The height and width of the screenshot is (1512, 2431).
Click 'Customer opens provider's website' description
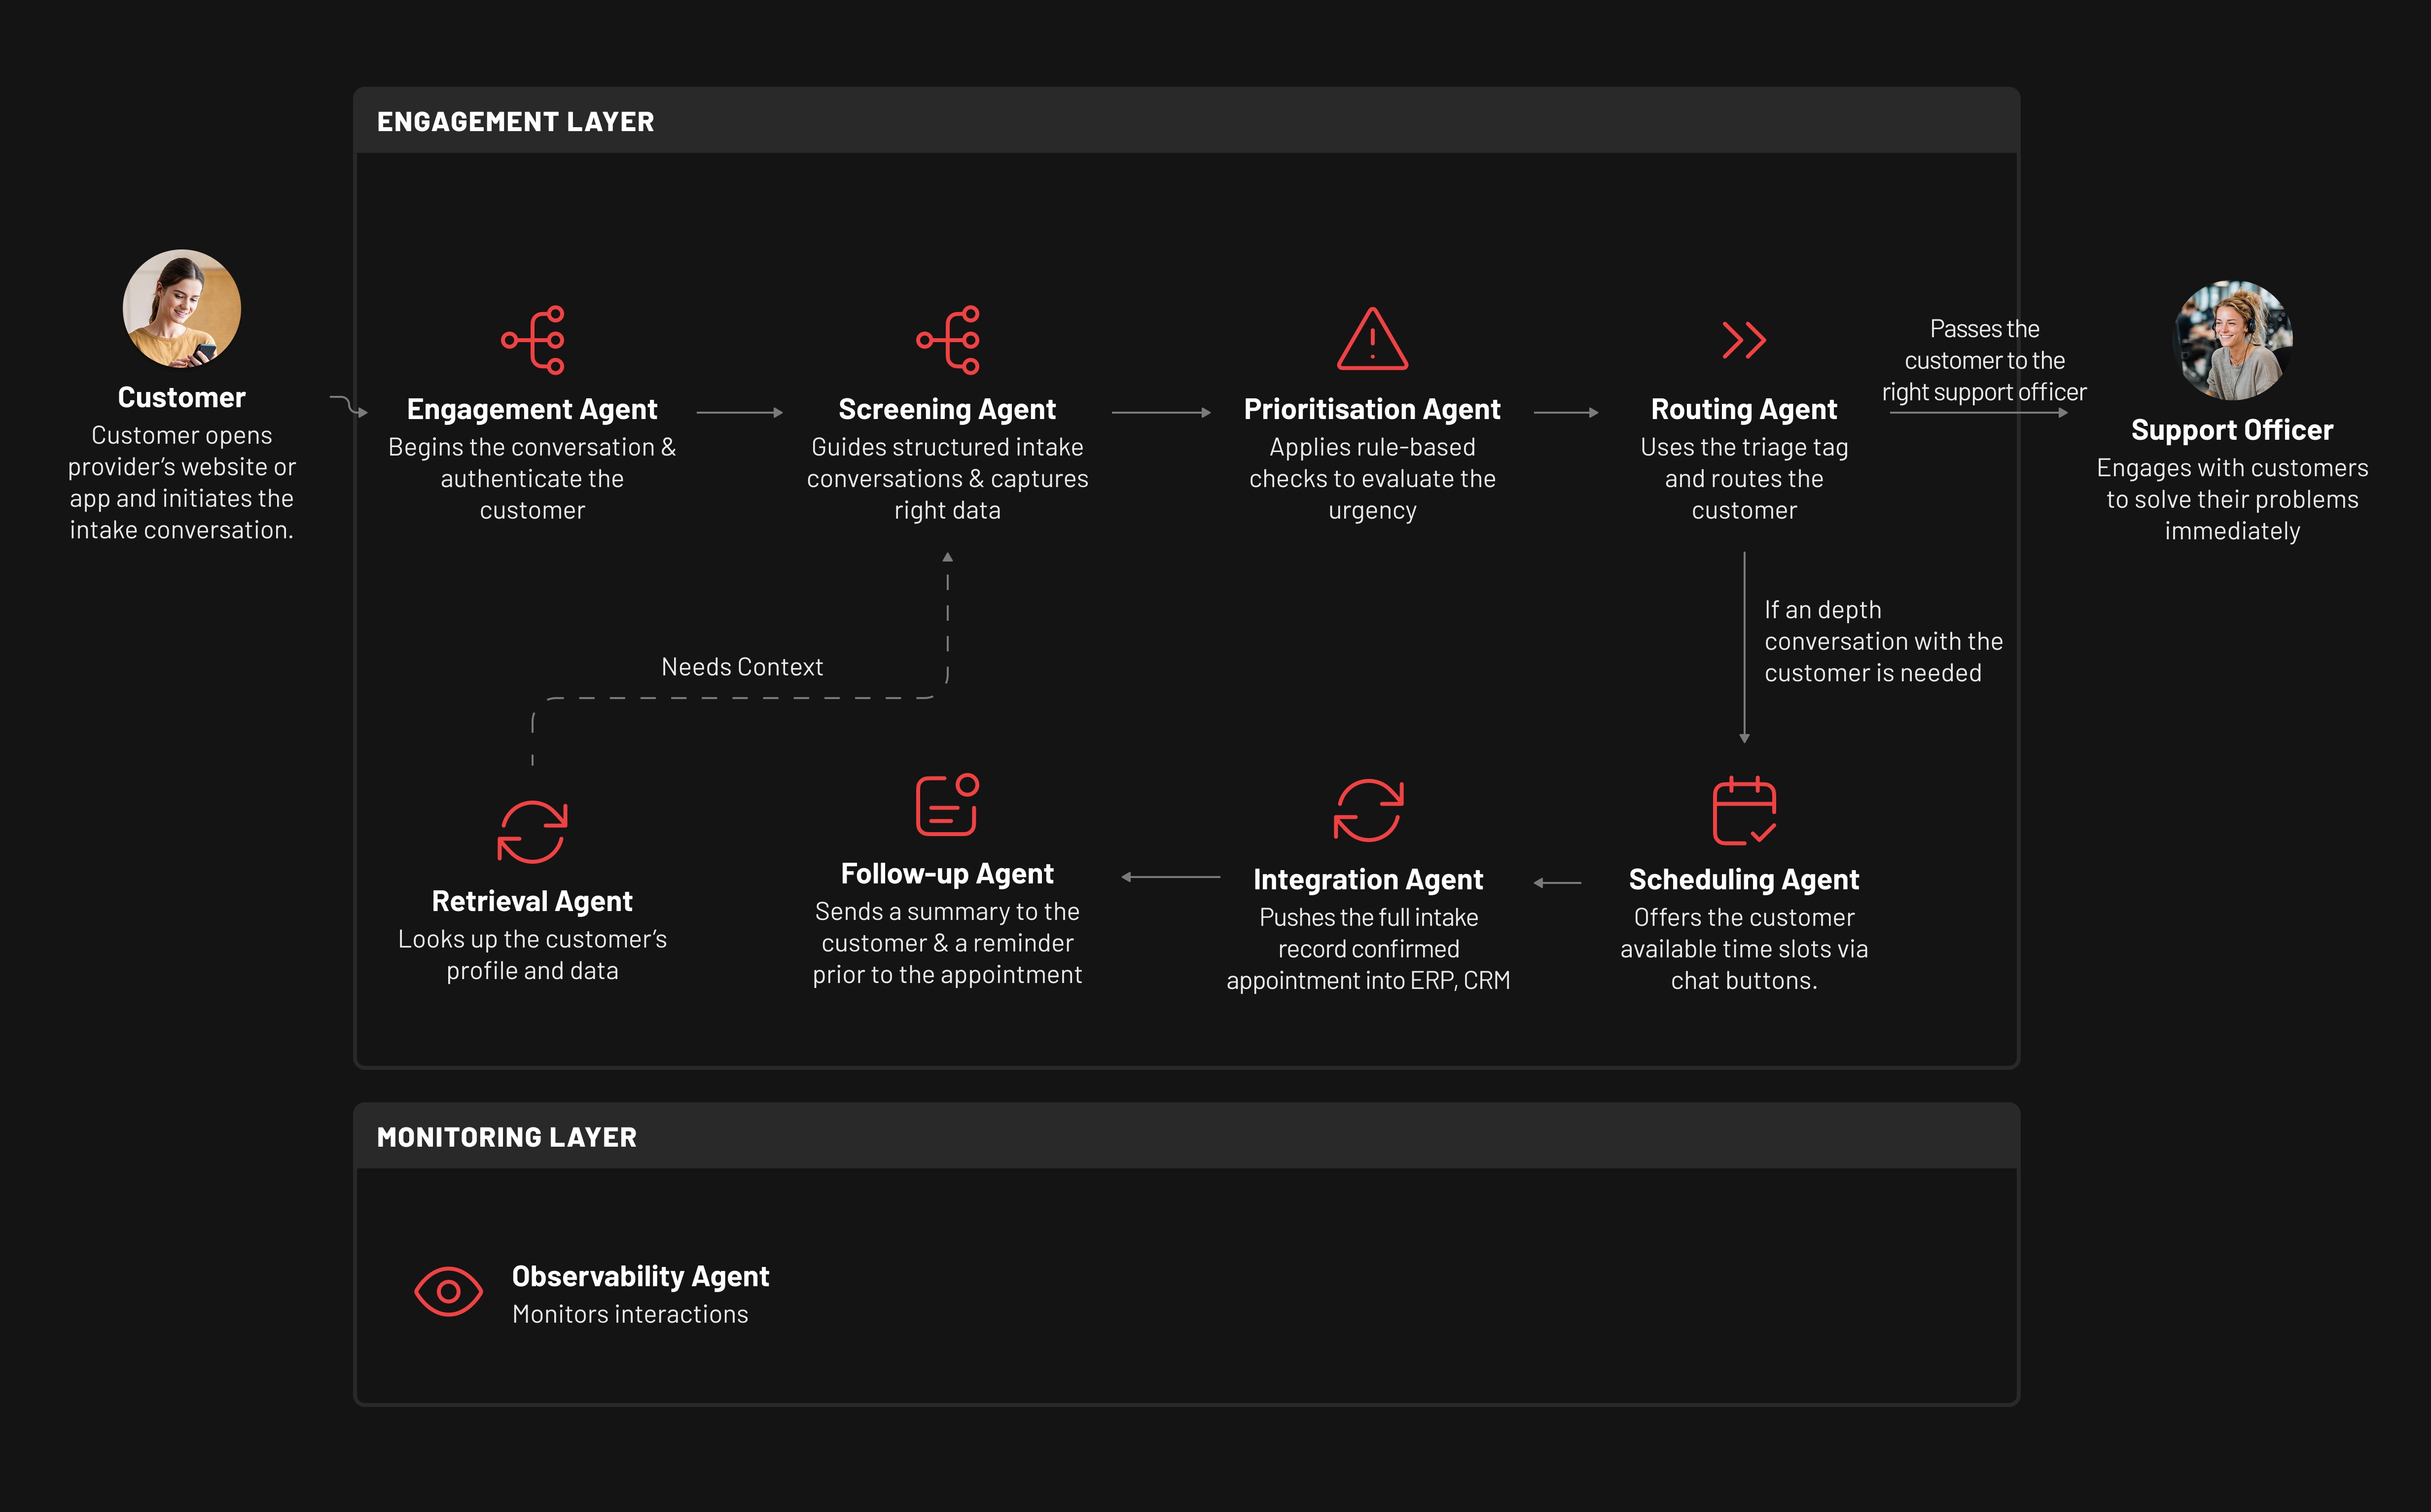182,482
